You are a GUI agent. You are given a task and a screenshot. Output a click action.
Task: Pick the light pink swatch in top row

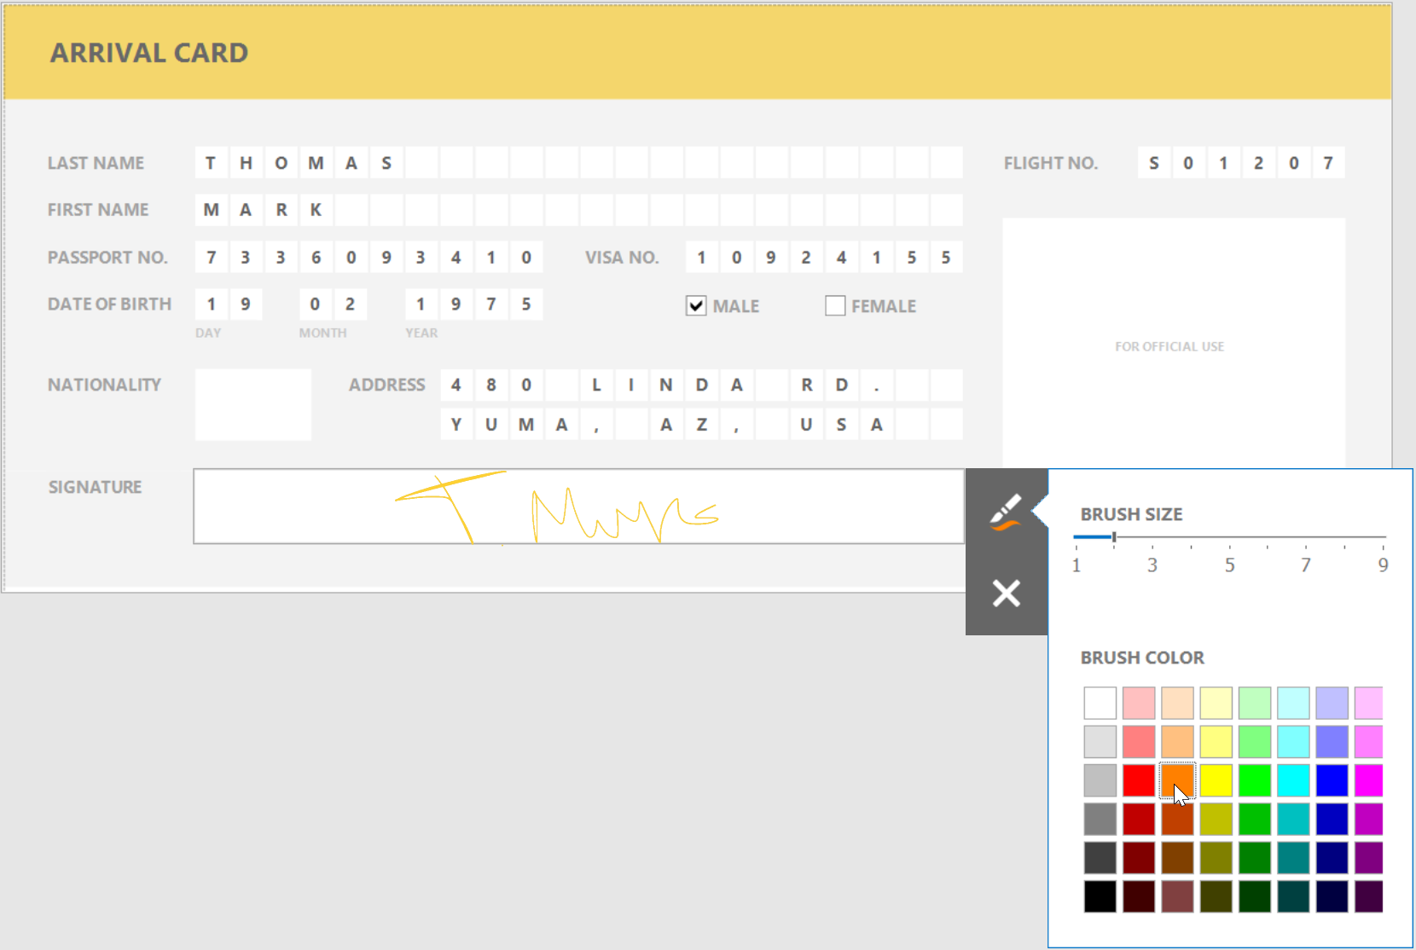pos(1139,703)
